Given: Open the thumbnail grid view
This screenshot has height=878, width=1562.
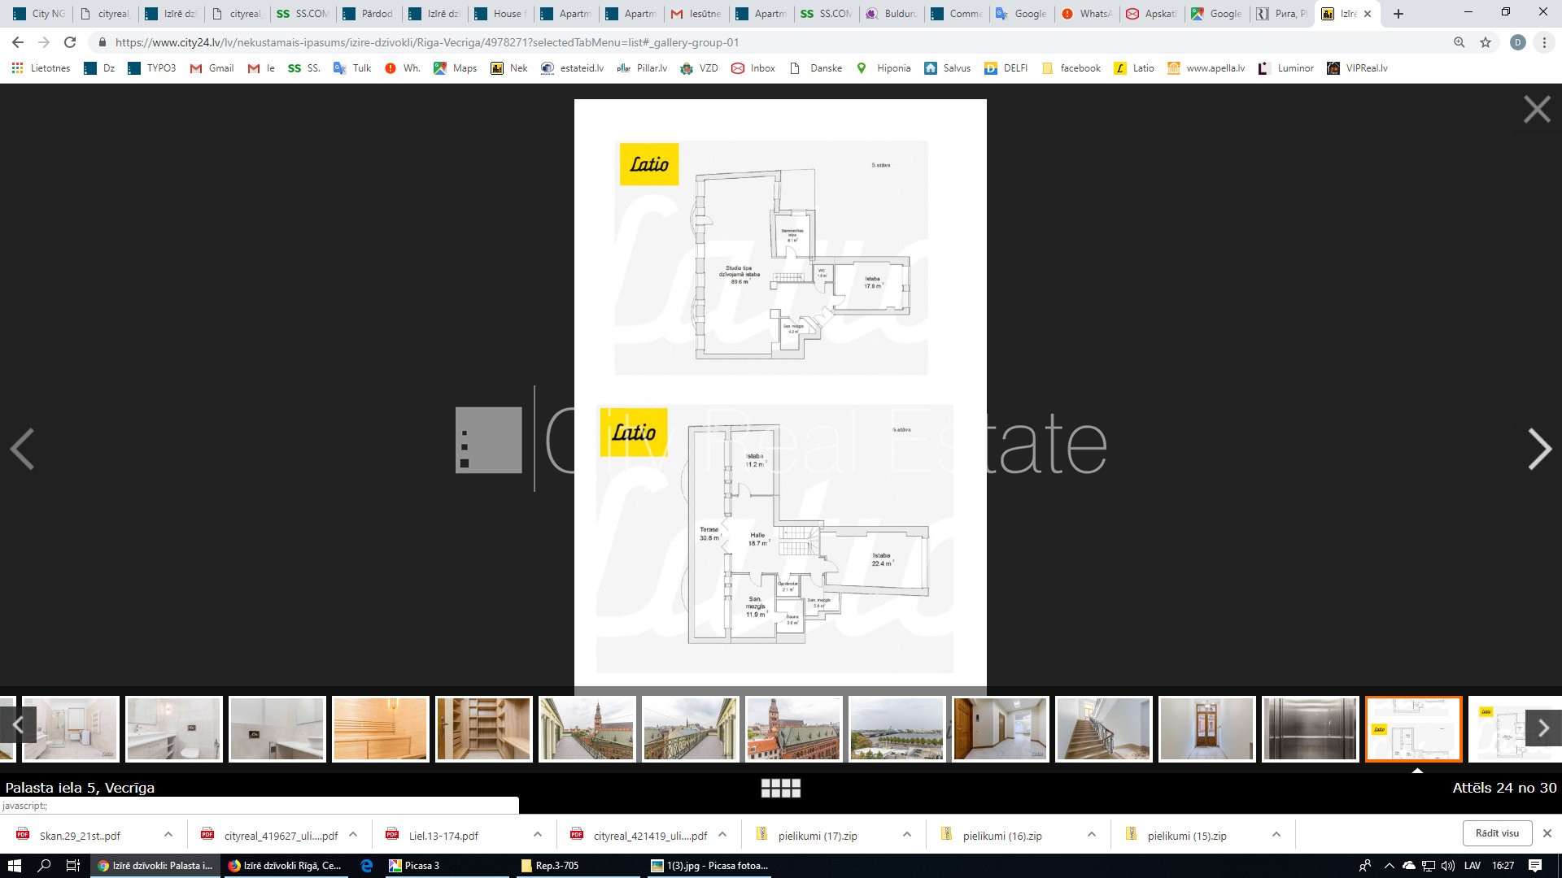Looking at the screenshot, I should 780,788.
